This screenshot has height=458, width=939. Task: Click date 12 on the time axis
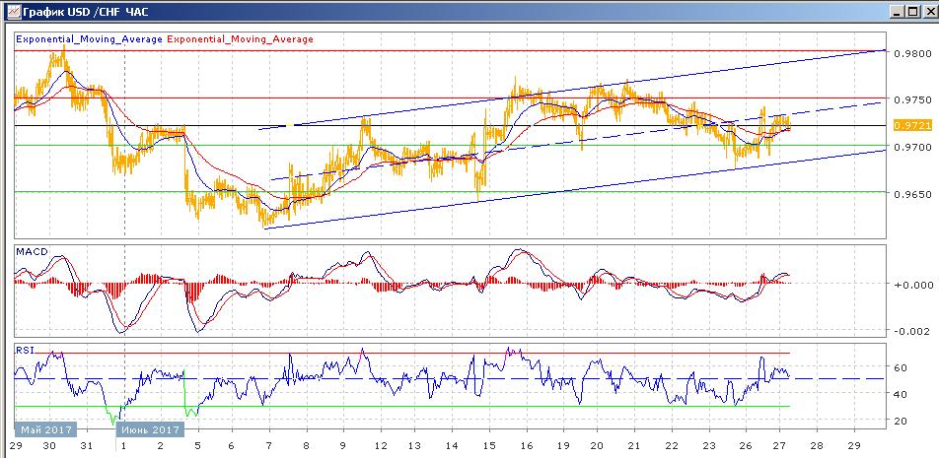point(379,446)
